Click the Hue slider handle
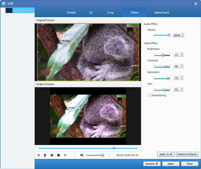Screen dimensions: 201x169 point(165,90)
